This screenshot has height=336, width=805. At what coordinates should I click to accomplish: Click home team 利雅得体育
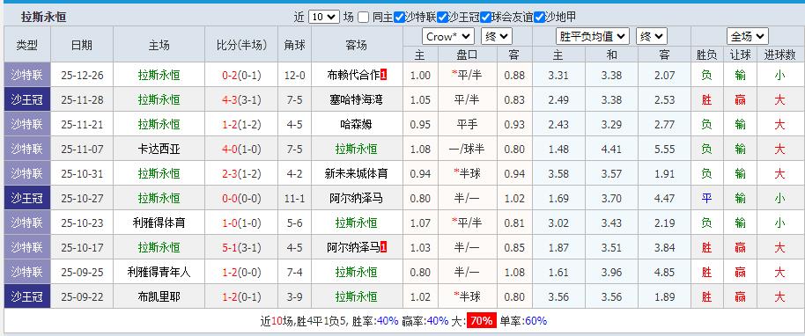point(159,223)
